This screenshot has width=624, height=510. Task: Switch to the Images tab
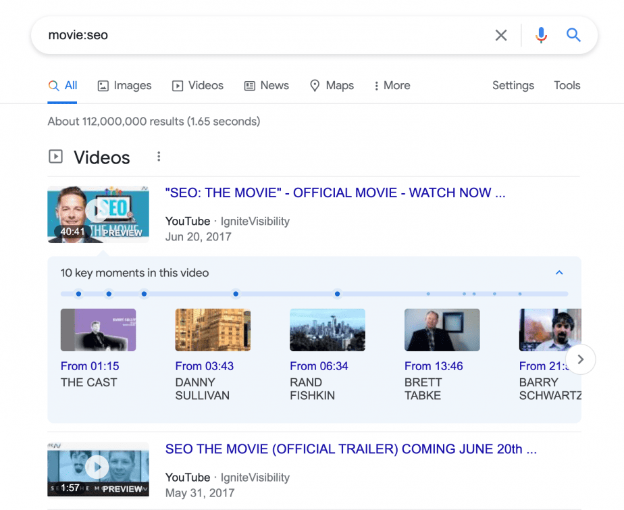coord(124,86)
